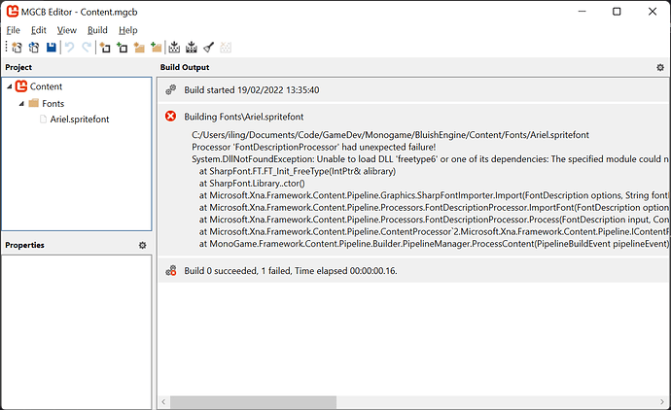This screenshot has height=410, width=671.
Task: Click Build 0 succeeded, 1 failed summary
Action: [291, 271]
